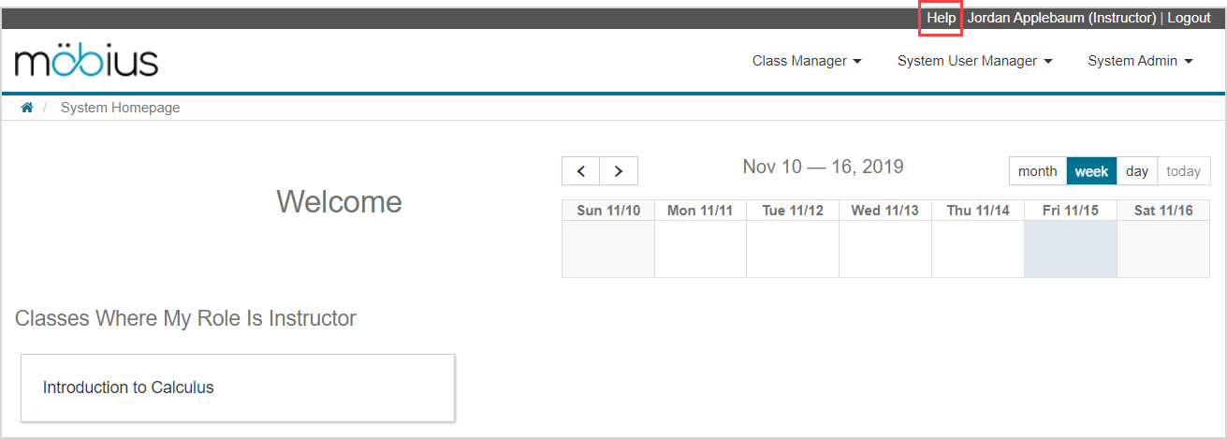Open the System Admin dropdown

(1140, 61)
